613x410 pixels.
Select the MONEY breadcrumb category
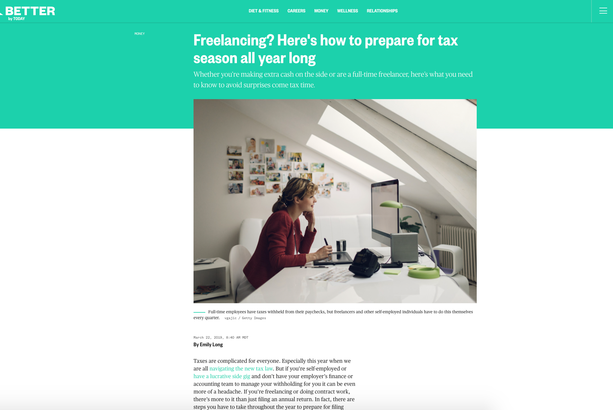[x=139, y=33]
